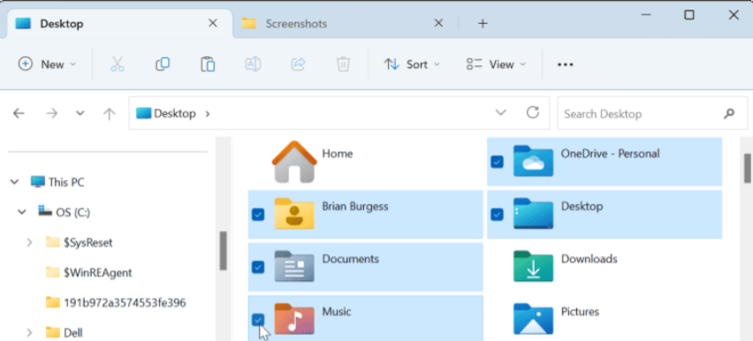Select the OneDrive - Personal cloud folder icon
Image resolution: width=753 pixels, height=341 pixels.
(533, 161)
